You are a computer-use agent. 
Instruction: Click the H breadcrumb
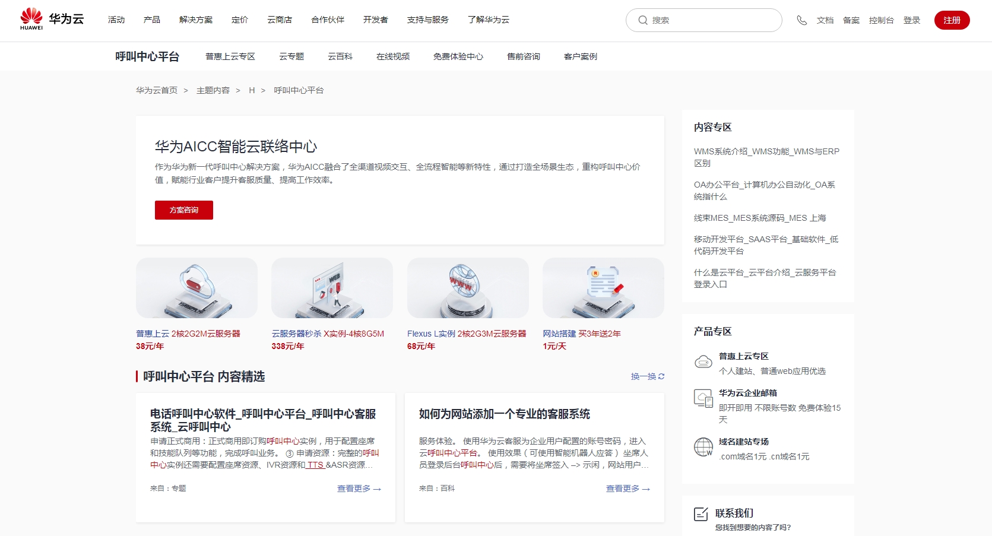pyautogui.click(x=252, y=90)
